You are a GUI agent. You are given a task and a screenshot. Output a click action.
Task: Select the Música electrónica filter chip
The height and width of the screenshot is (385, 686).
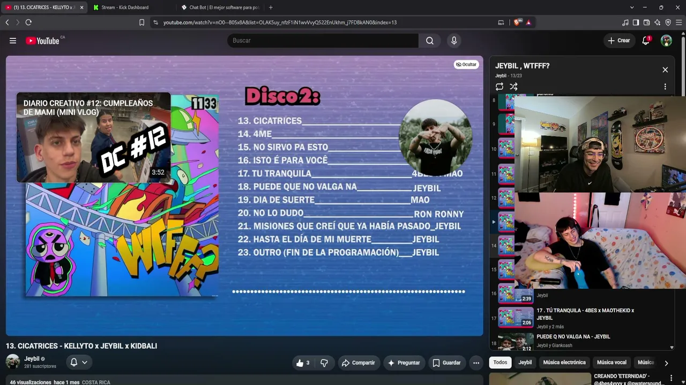point(564,363)
